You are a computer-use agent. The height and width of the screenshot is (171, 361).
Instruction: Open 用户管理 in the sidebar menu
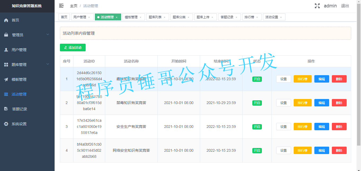point(27,50)
